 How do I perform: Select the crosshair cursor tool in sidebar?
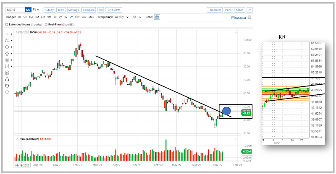click(x=8, y=34)
